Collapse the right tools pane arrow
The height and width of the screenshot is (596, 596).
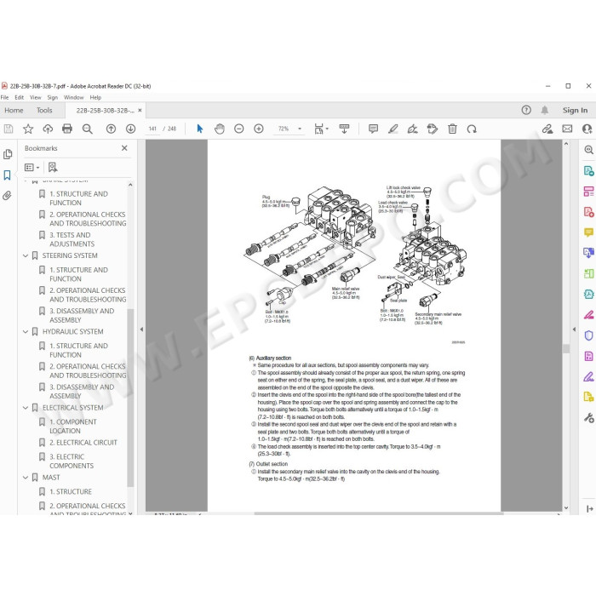coord(574,330)
